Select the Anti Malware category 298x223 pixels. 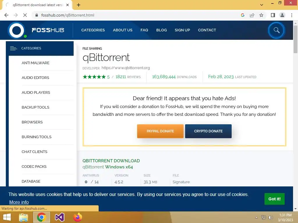(x=35, y=63)
